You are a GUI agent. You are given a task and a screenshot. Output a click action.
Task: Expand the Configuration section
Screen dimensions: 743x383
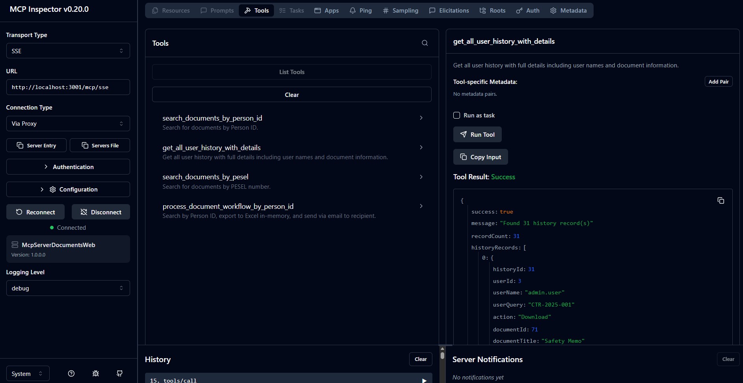68,189
